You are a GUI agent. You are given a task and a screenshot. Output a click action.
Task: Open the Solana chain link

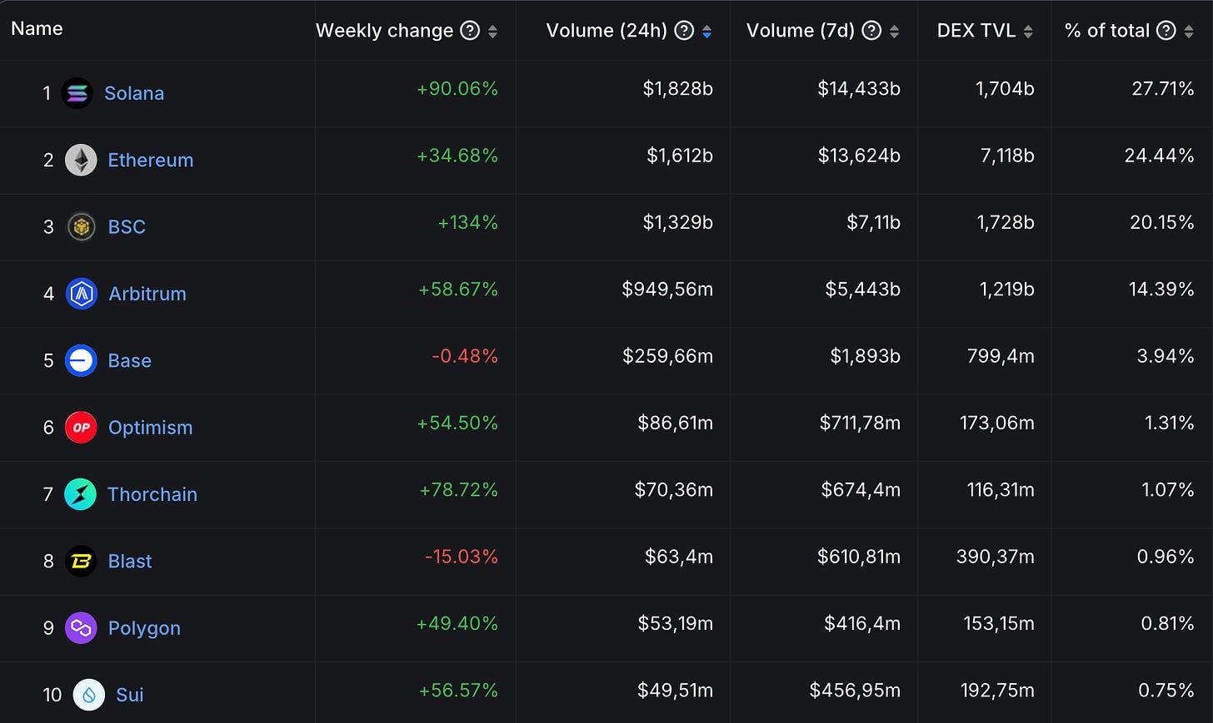(x=134, y=93)
